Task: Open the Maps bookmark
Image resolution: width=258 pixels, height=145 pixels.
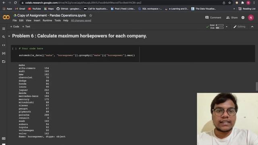Action: 49,9
